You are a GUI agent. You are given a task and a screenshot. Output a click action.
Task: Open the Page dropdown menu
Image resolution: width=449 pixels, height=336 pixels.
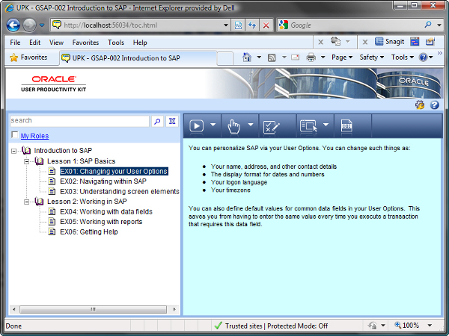click(x=342, y=57)
